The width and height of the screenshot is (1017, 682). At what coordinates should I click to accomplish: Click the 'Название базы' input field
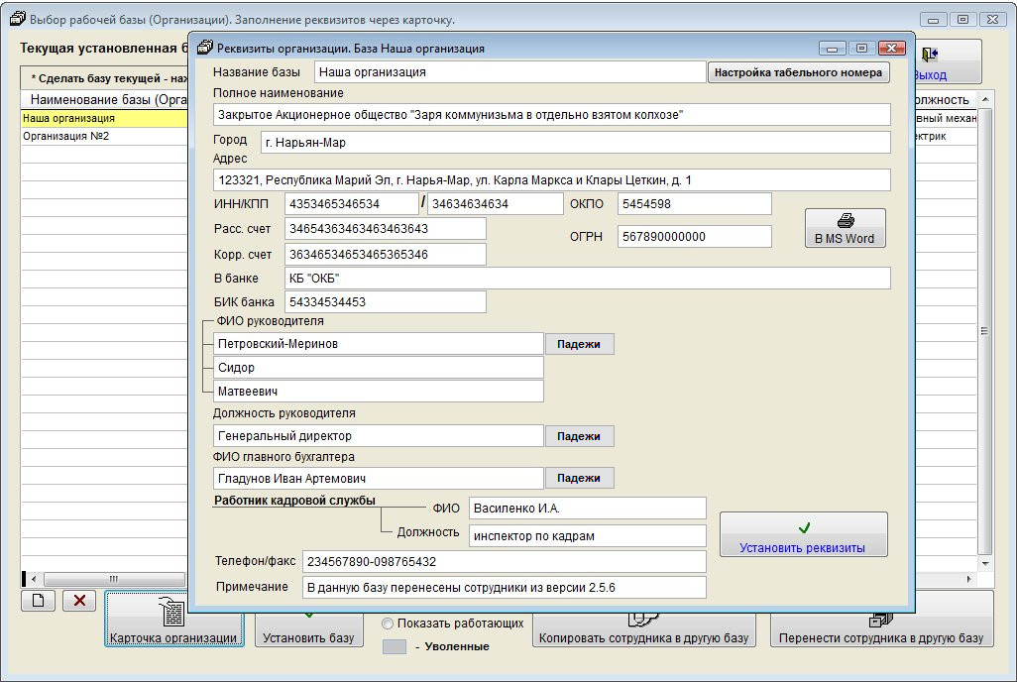(509, 72)
